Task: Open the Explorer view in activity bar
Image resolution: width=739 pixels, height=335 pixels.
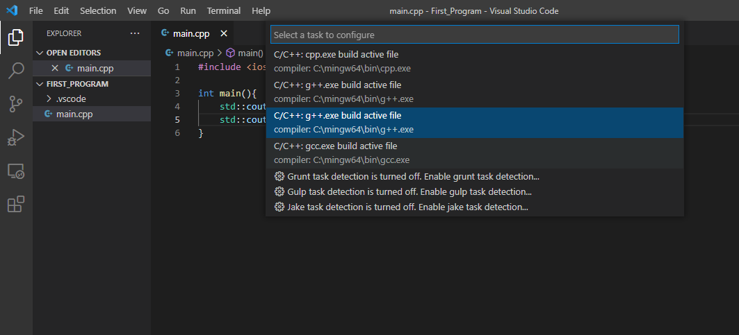Action: point(16,37)
